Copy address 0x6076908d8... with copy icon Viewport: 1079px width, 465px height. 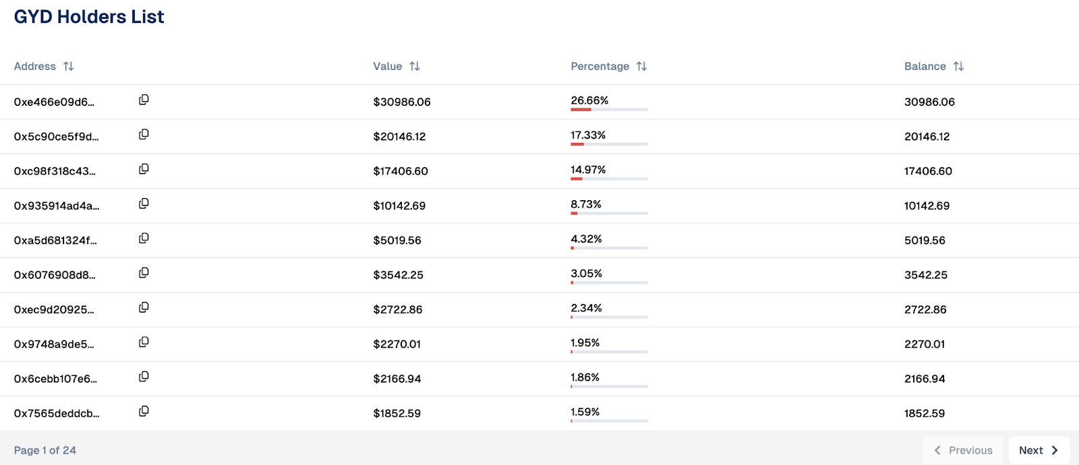[144, 273]
